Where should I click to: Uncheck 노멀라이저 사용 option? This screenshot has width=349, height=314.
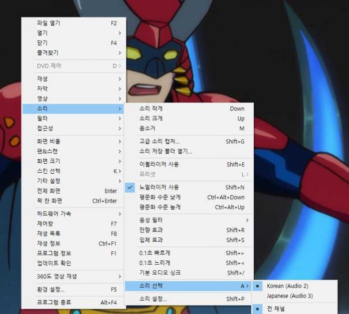click(x=188, y=187)
